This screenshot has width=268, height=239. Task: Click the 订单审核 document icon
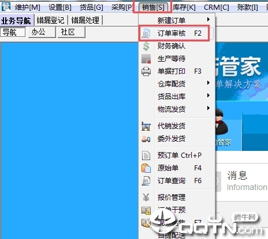[x=146, y=33]
